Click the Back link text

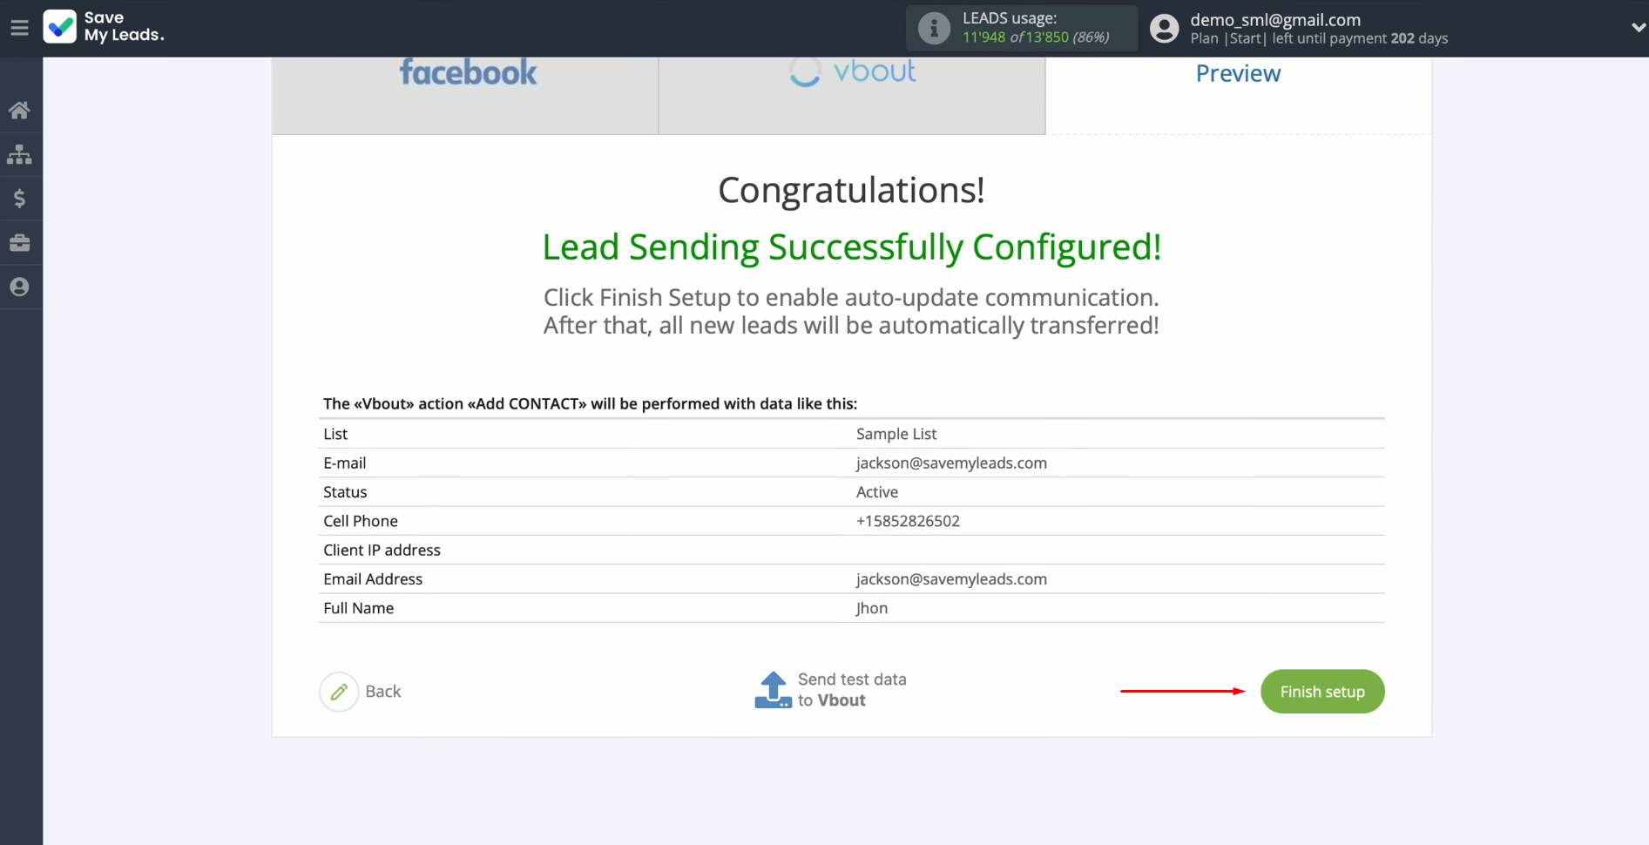(x=383, y=692)
